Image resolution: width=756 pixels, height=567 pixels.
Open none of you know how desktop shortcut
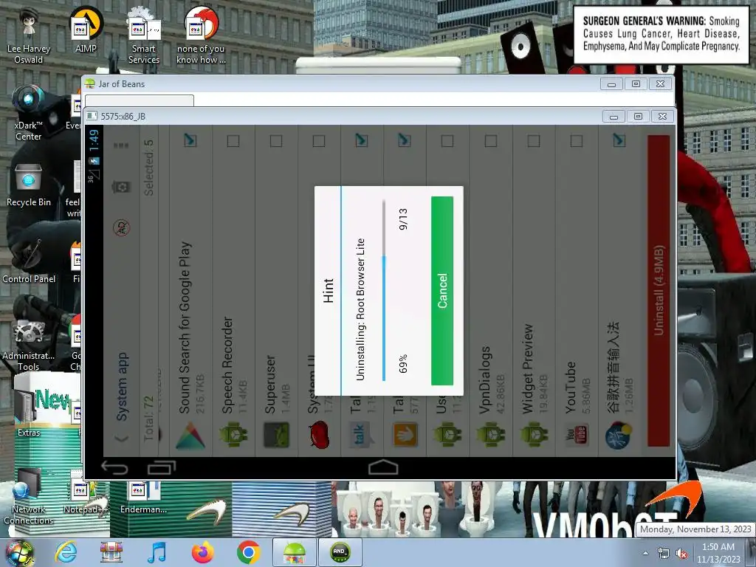(x=201, y=35)
